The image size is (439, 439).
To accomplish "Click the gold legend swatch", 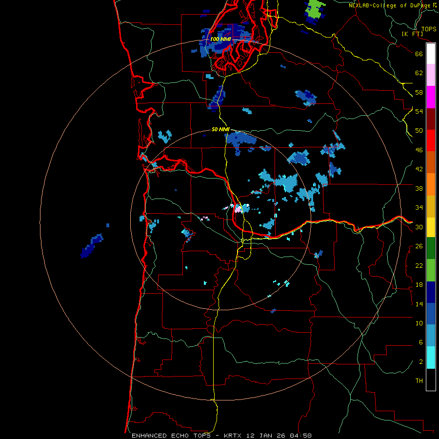I will click(x=431, y=206).
